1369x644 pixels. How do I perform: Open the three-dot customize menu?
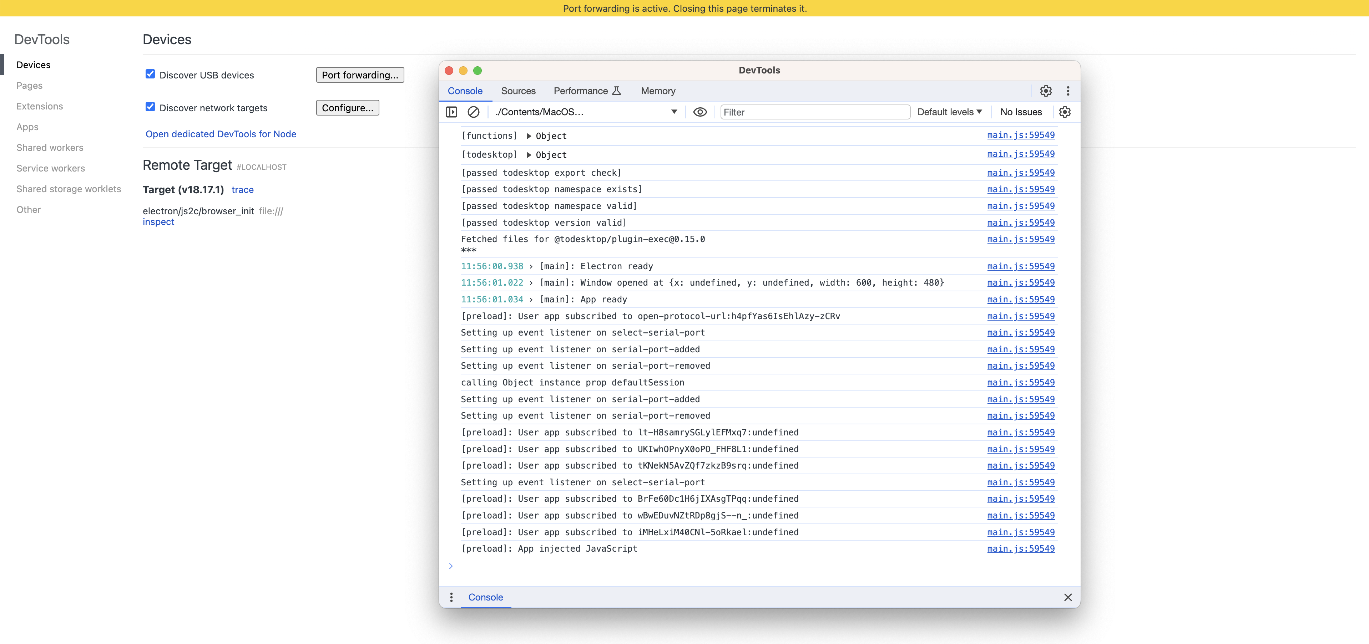(1068, 91)
